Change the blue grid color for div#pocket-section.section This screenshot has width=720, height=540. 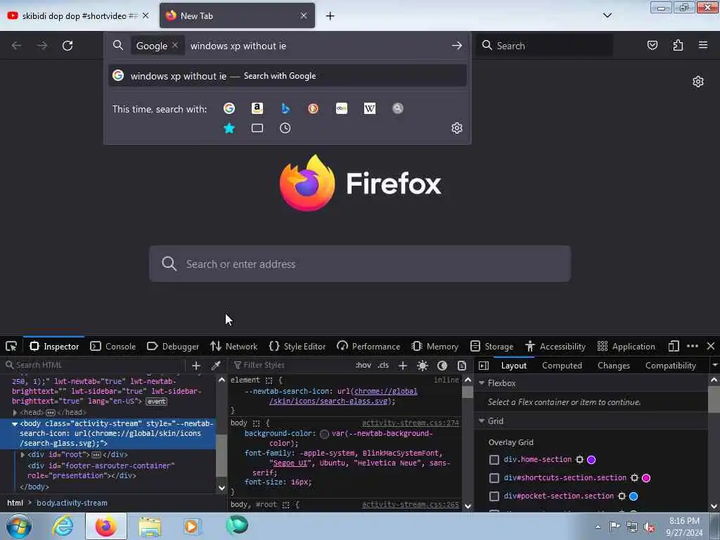click(634, 496)
